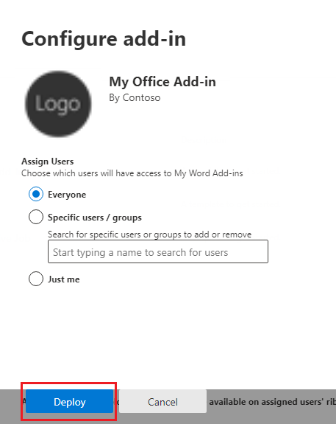Click the By Contoso publisher text
Image resolution: width=336 pixels, height=424 pixels.
[135, 98]
